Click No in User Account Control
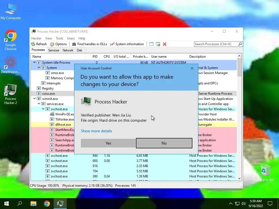 click(x=164, y=143)
